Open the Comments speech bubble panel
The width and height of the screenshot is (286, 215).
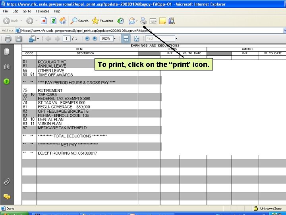7,197
